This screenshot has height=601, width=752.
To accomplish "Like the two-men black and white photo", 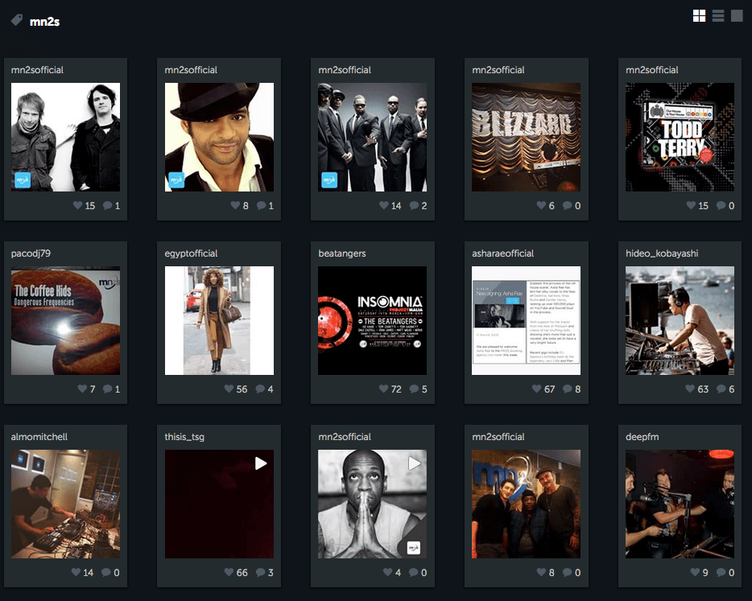I will (77, 206).
